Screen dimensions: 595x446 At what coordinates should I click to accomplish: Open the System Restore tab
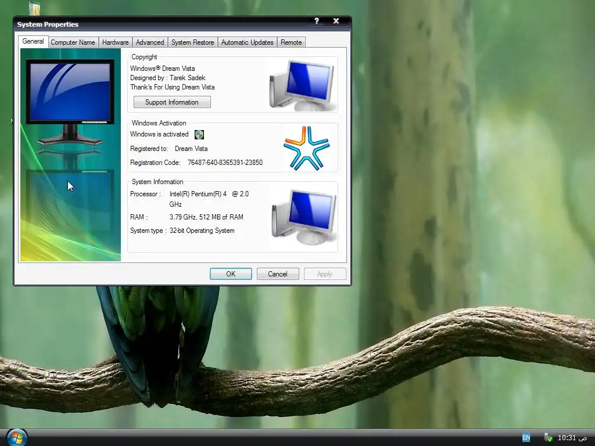coord(193,42)
